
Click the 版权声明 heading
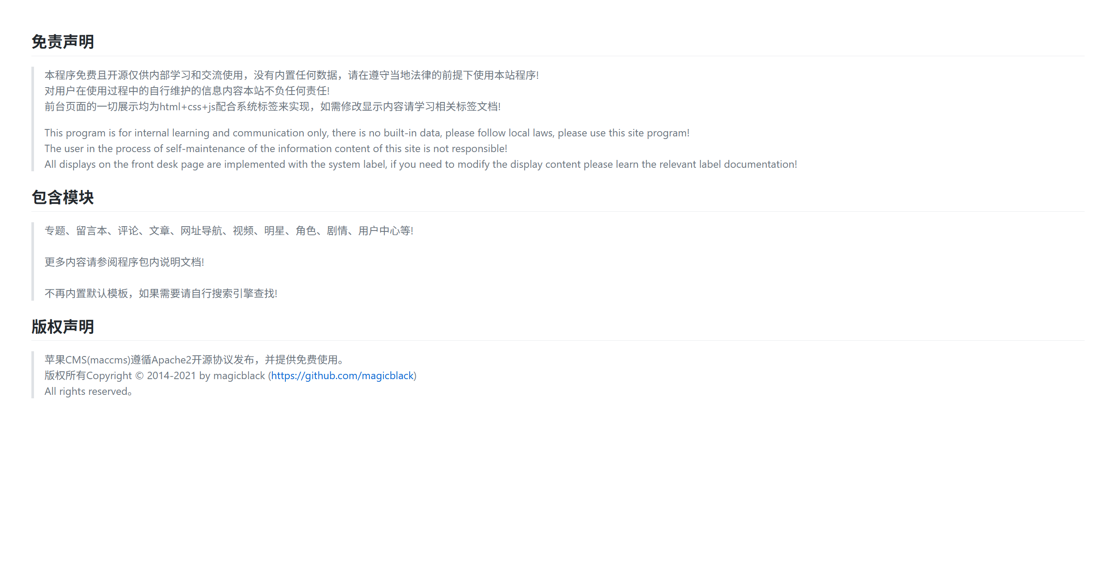(x=63, y=327)
